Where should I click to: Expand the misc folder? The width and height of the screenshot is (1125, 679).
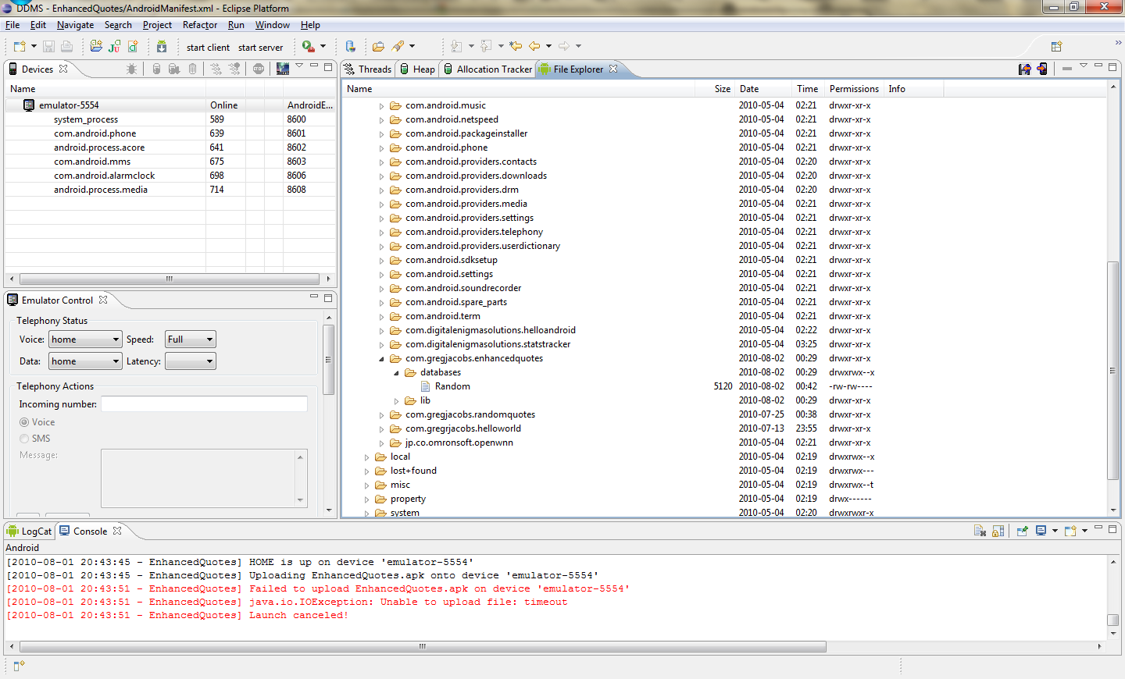tap(366, 485)
